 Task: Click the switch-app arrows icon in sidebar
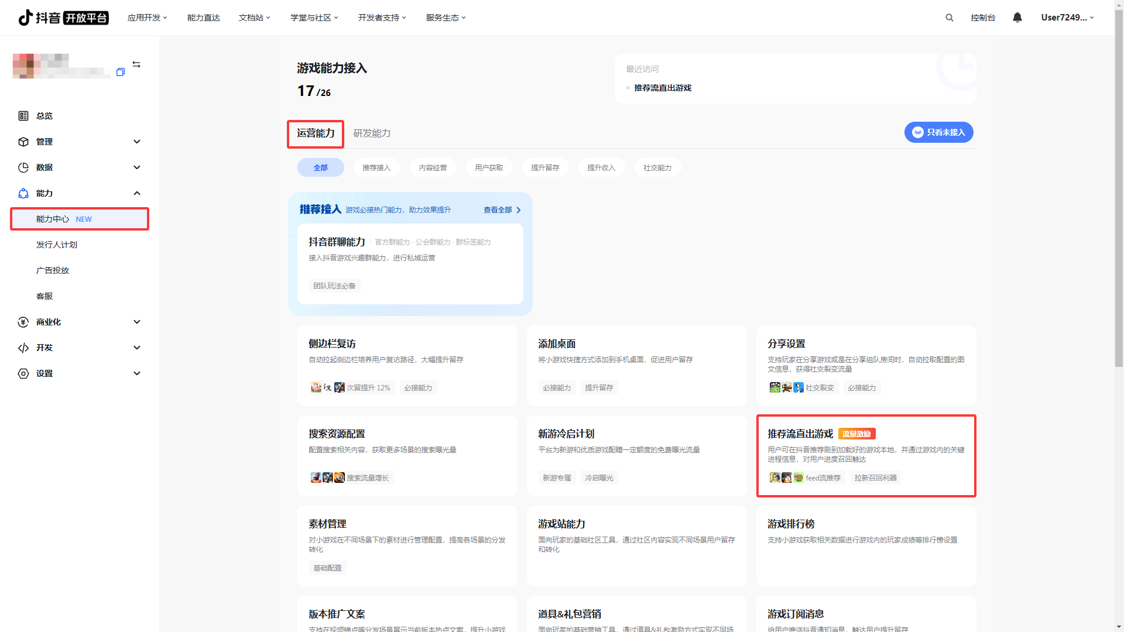pos(136,64)
